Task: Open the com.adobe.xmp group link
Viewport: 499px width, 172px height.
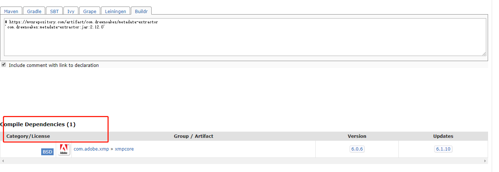Action: click(91, 149)
